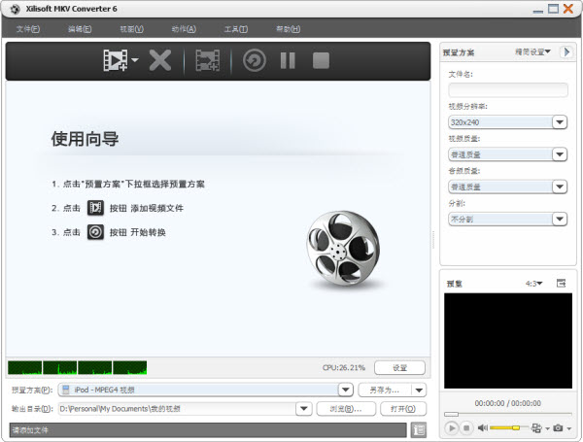Click the output directory path field
The image size is (583, 442).
point(178,409)
